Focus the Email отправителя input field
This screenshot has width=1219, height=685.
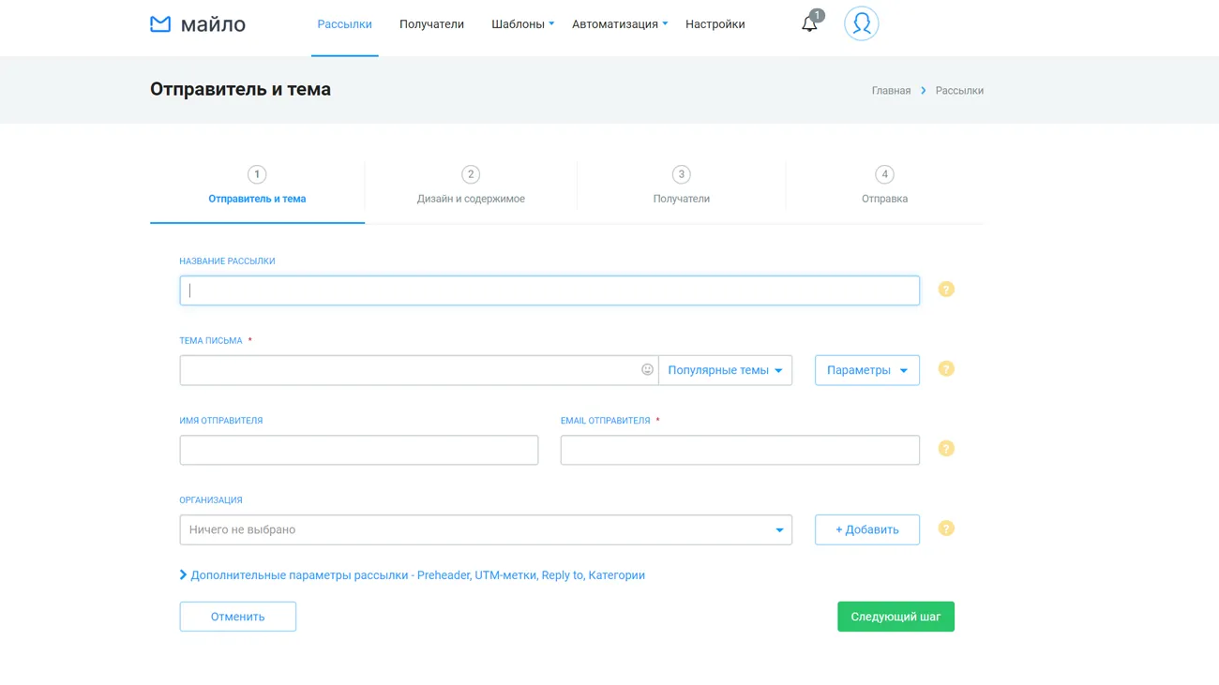739,450
